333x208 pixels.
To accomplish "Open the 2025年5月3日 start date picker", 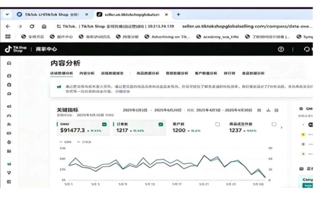I will tap(135, 110).
